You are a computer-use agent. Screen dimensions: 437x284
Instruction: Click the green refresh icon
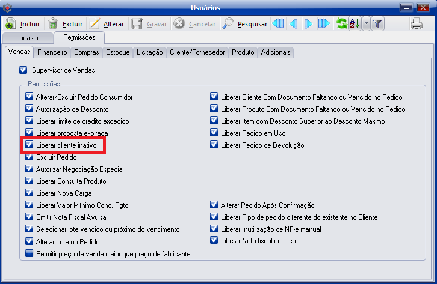point(341,24)
